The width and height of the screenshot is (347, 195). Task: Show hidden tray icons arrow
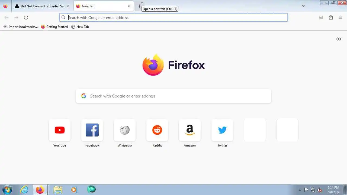(x=300, y=190)
